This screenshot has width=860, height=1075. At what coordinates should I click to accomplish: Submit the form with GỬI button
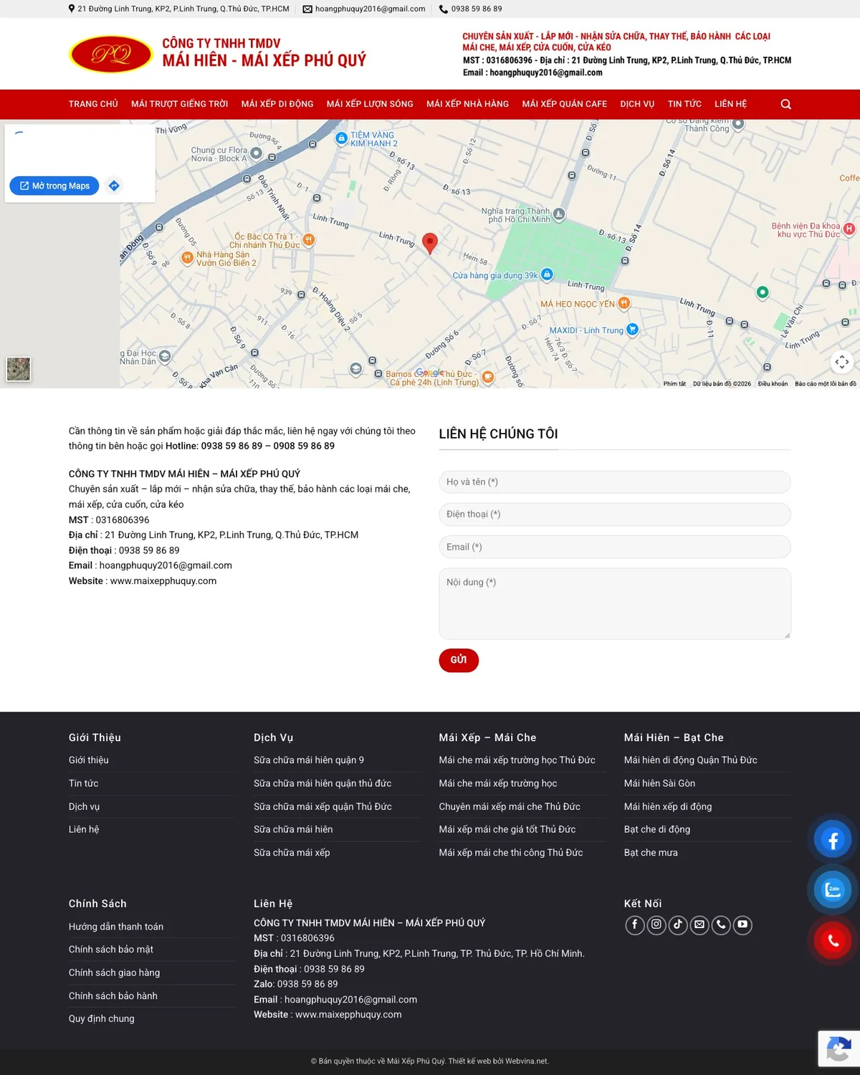point(459,660)
